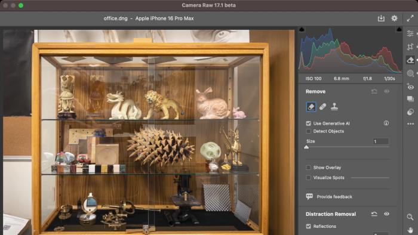
Task: Enable Detect Objects checkbox
Action: 309,131
